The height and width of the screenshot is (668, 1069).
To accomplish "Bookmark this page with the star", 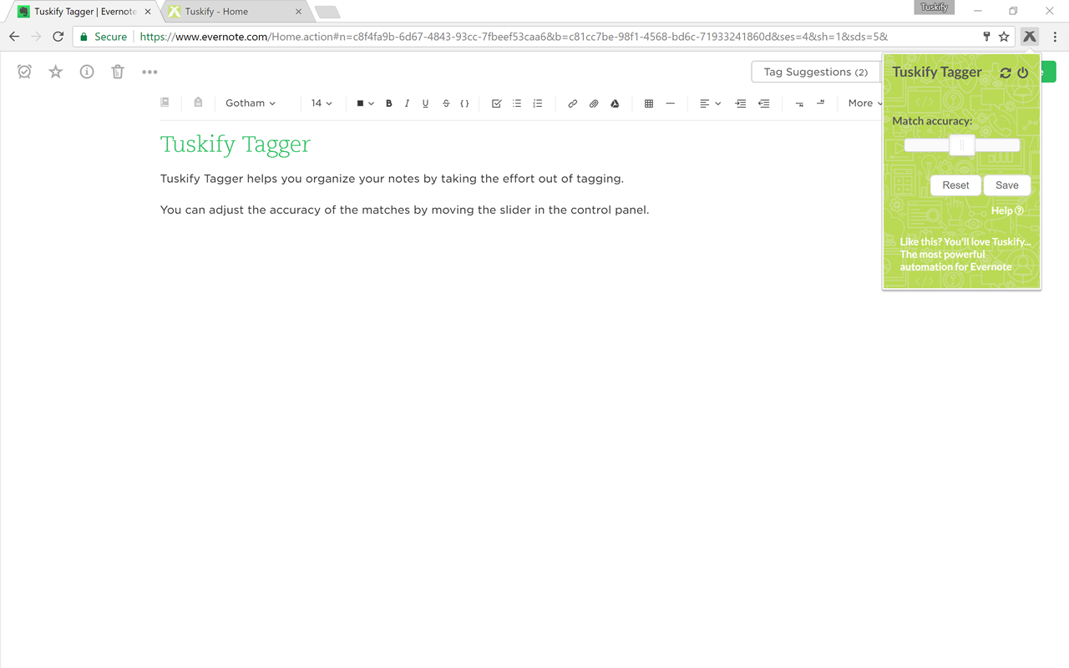I will pos(1004,37).
